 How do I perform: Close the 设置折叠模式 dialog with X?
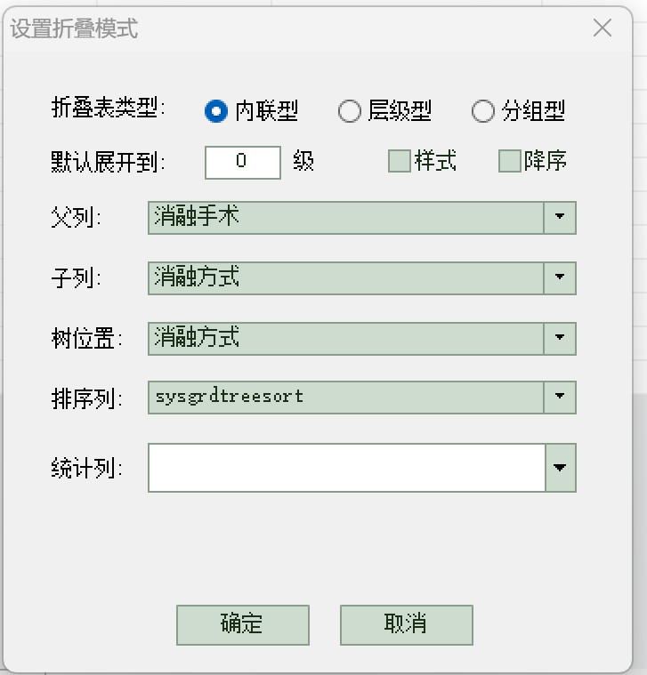(x=602, y=28)
